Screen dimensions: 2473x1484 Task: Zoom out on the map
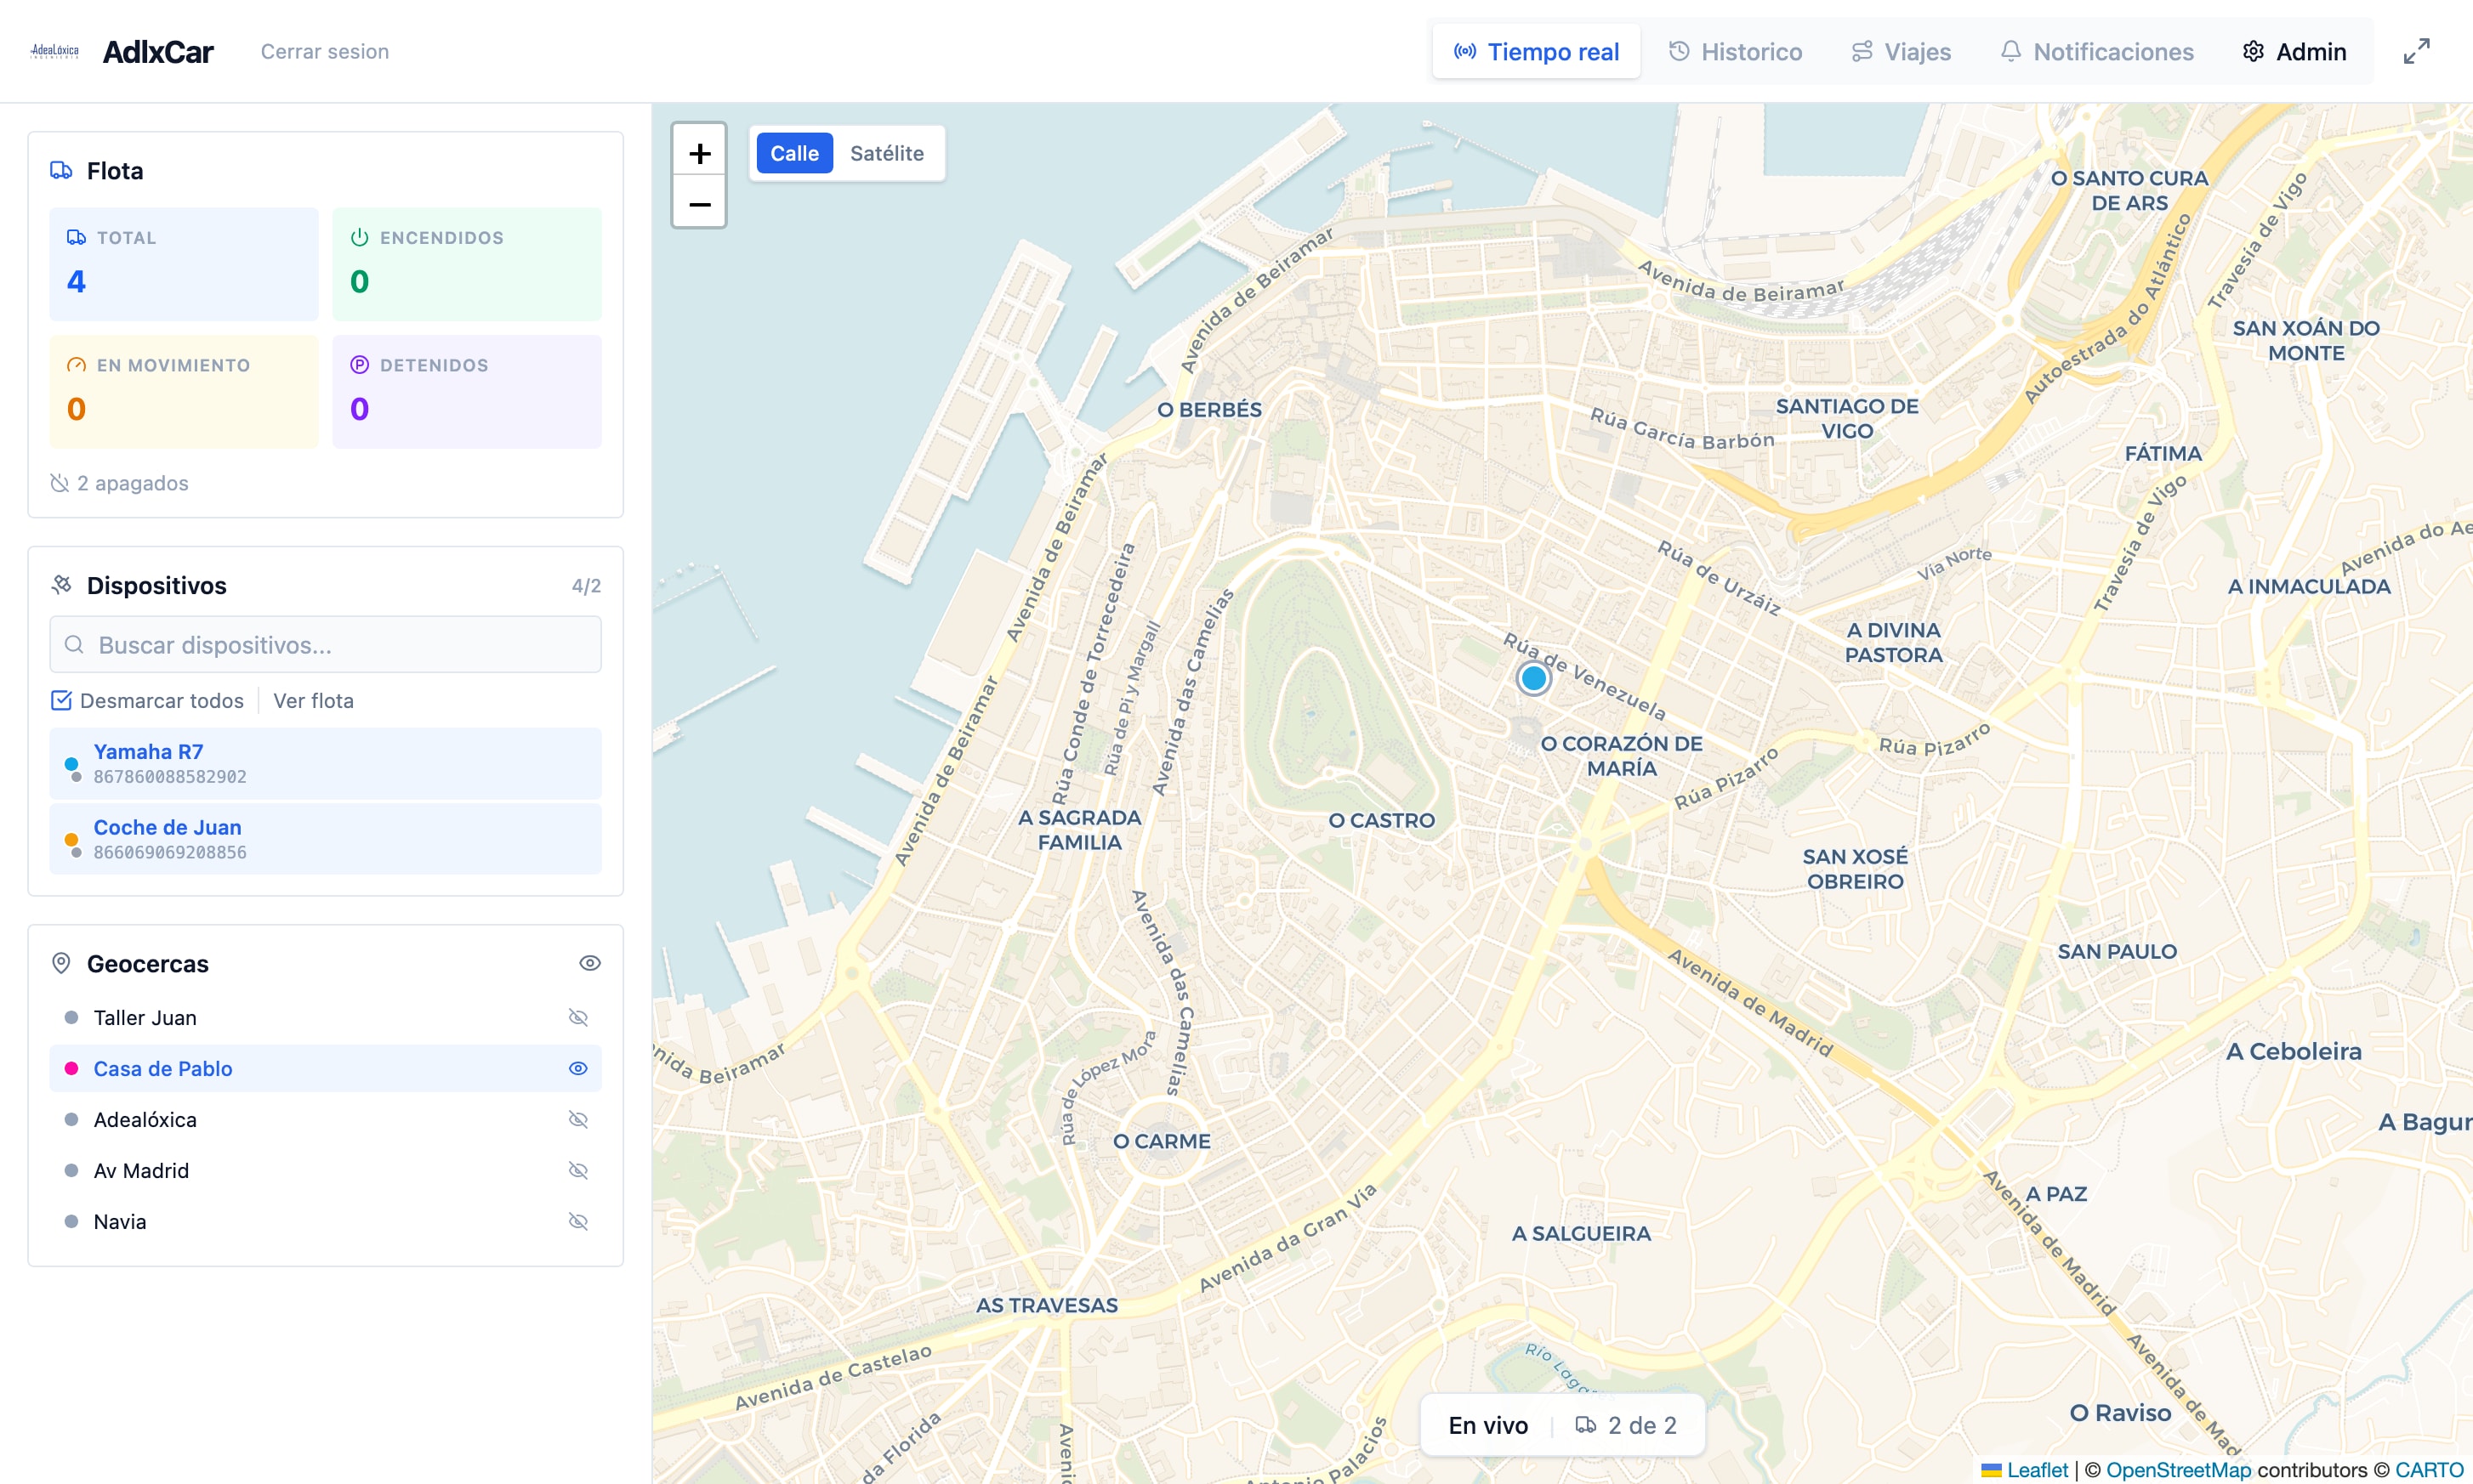699,204
